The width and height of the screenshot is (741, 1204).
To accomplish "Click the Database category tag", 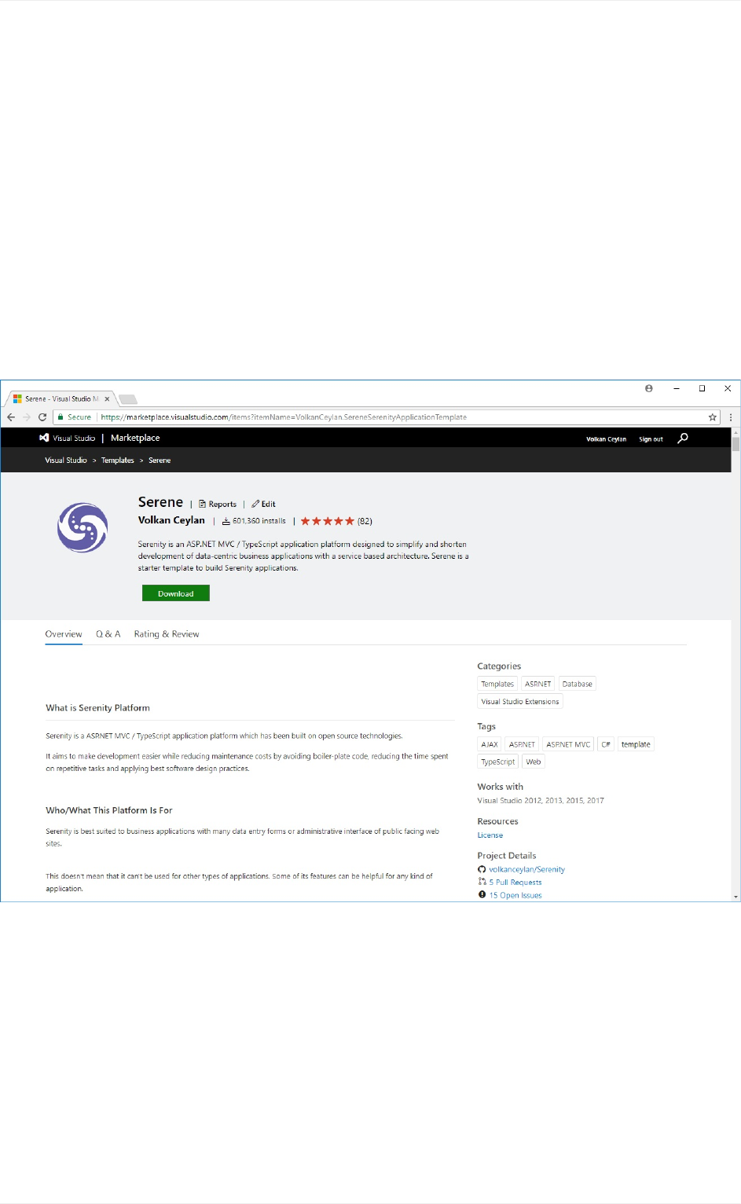I will coord(578,684).
